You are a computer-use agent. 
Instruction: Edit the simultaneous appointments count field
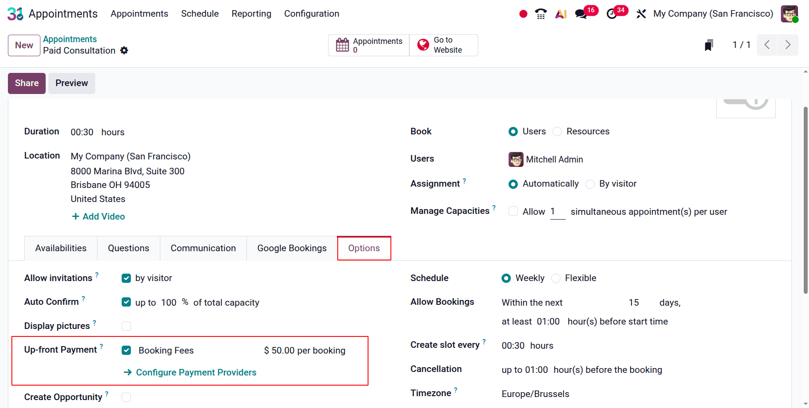(558, 212)
